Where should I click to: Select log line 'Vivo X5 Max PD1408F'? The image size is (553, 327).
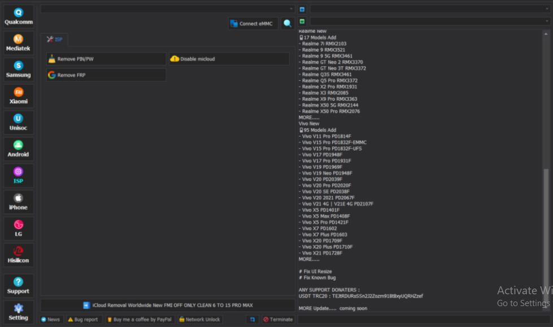324,216
